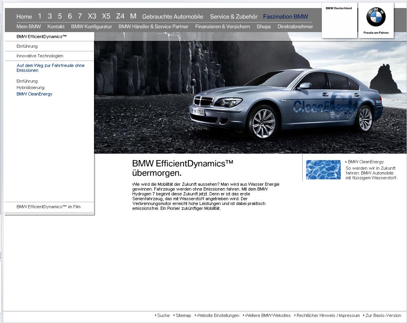Open the X3 model page
Viewport: 407px width, 323px height.
pyautogui.click(x=92, y=16)
